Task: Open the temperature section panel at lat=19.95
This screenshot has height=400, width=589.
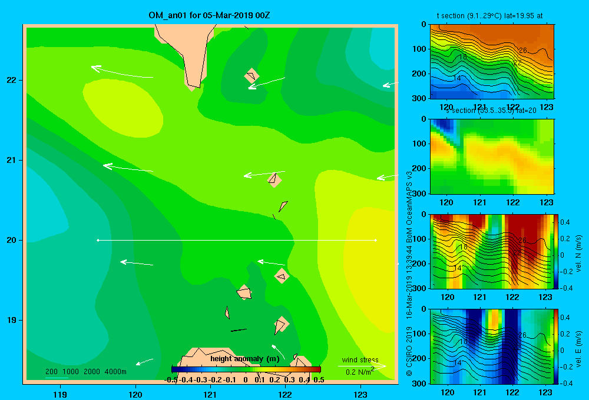Action: (x=492, y=62)
